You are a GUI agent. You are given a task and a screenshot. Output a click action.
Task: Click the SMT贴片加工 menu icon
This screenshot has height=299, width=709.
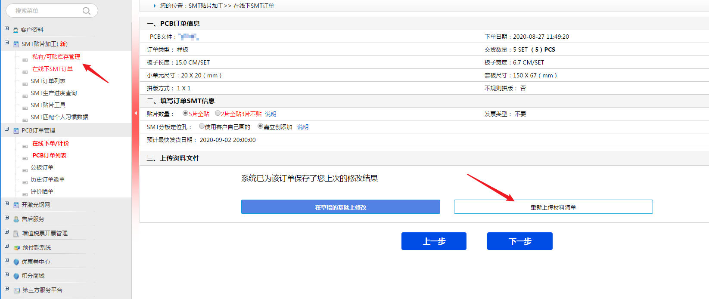click(x=16, y=44)
